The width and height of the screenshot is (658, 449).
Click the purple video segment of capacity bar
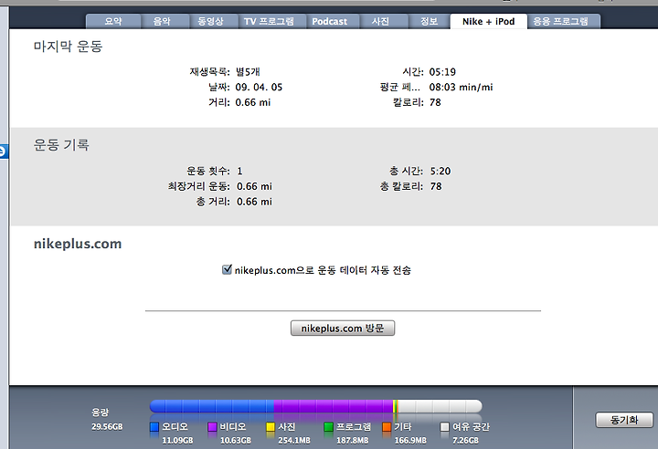click(x=334, y=406)
